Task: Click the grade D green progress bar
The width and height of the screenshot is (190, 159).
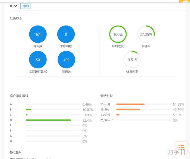Action: (49, 120)
